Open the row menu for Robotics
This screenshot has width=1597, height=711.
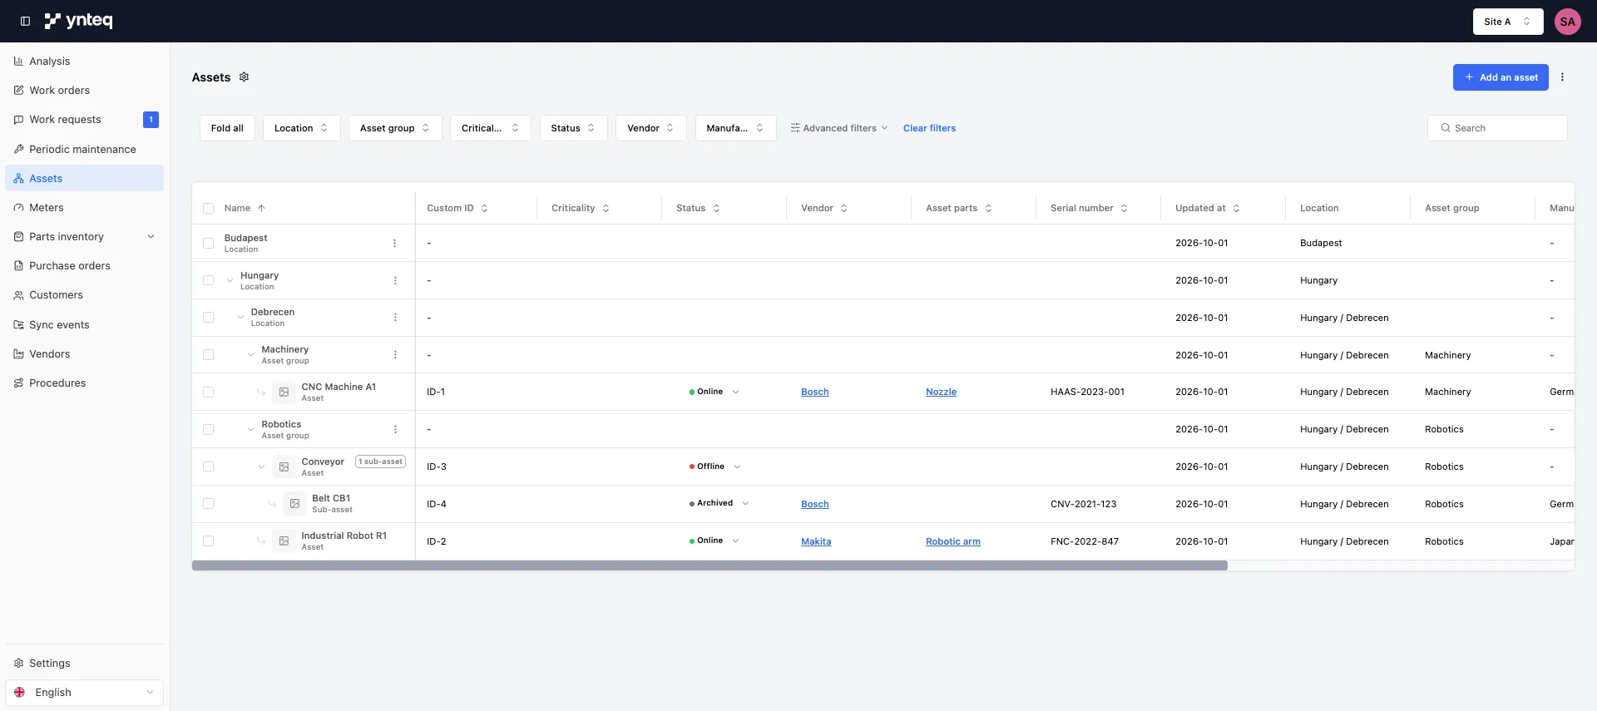[x=395, y=430]
